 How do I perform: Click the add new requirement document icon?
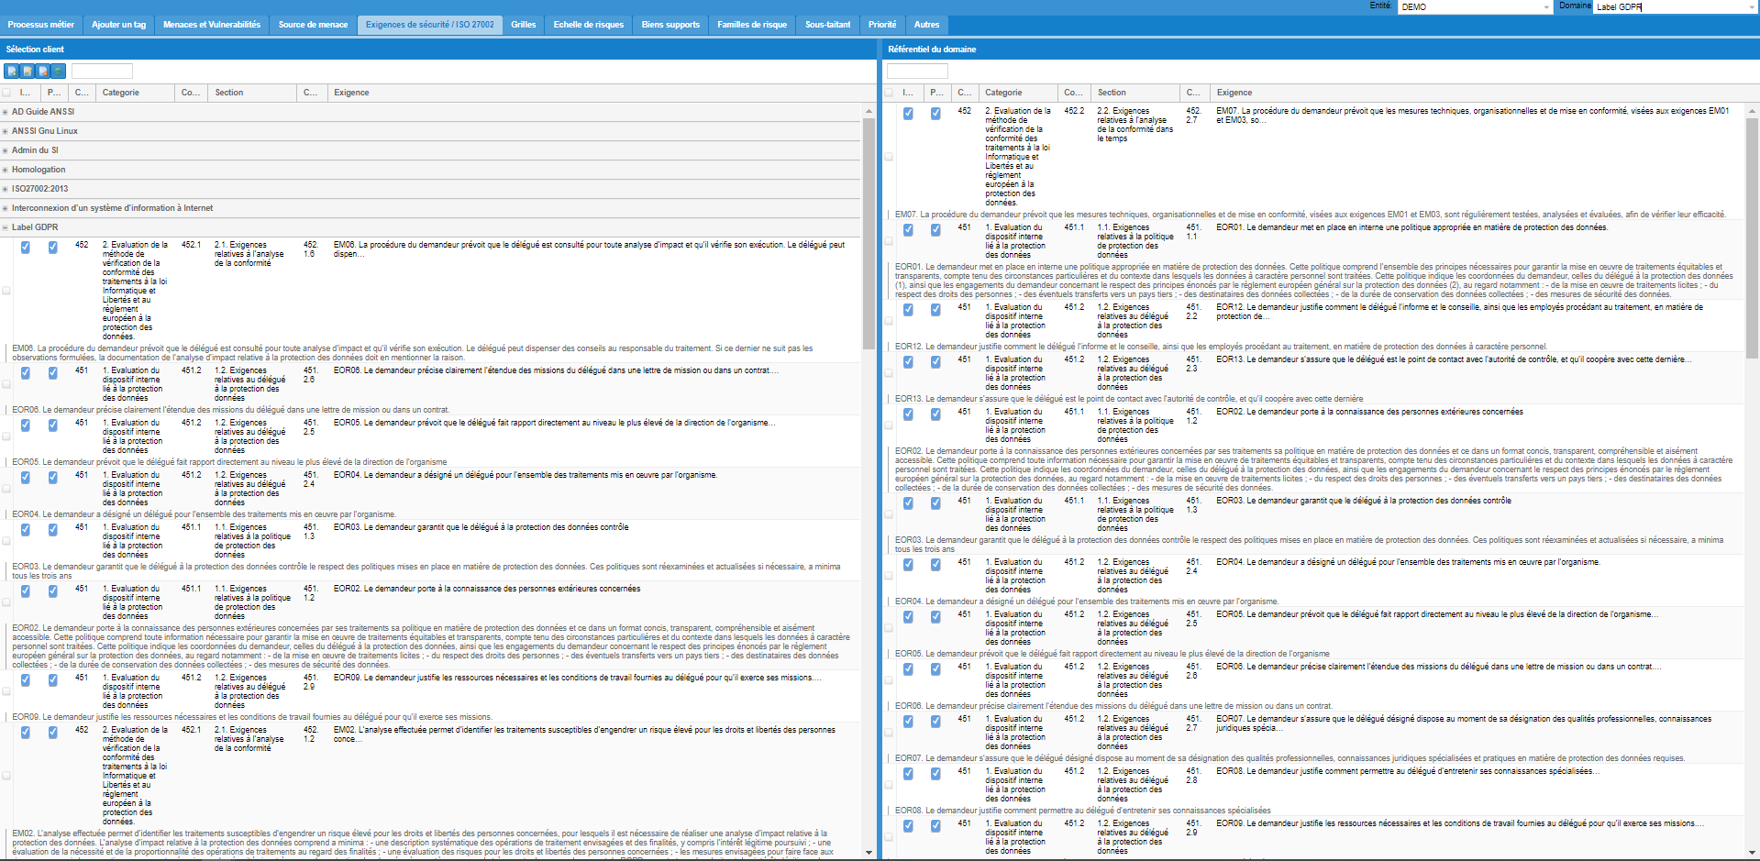click(x=12, y=72)
